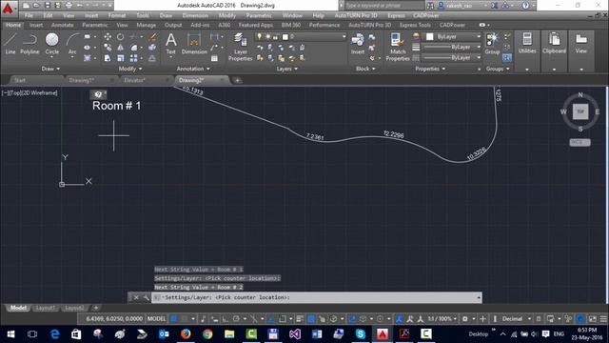
Task: Open the CADPower menu
Action: coord(425,15)
